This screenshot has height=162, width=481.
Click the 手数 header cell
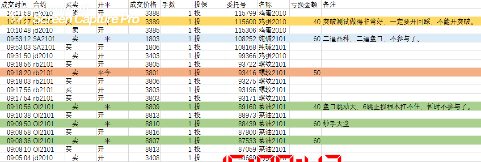177,4
